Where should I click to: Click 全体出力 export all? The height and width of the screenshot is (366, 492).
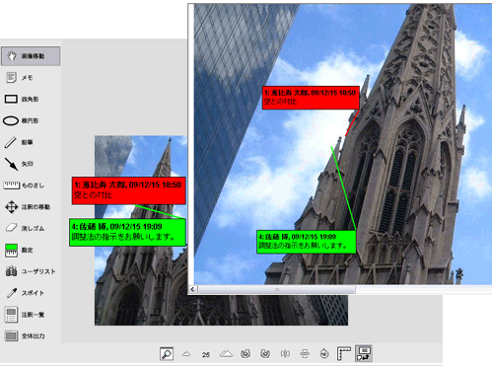coord(25,336)
